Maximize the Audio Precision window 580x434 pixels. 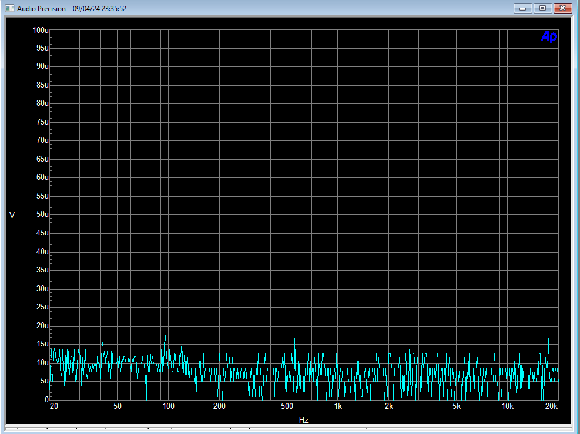click(x=542, y=8)
